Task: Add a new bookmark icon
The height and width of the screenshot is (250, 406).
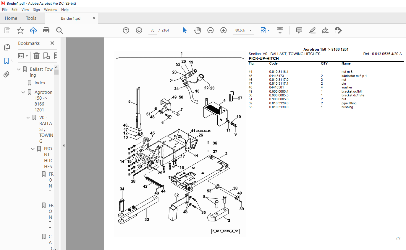Action: coord(46,56)
